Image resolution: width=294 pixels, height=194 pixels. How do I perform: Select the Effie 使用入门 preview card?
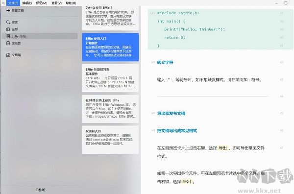tap(110, 47)
